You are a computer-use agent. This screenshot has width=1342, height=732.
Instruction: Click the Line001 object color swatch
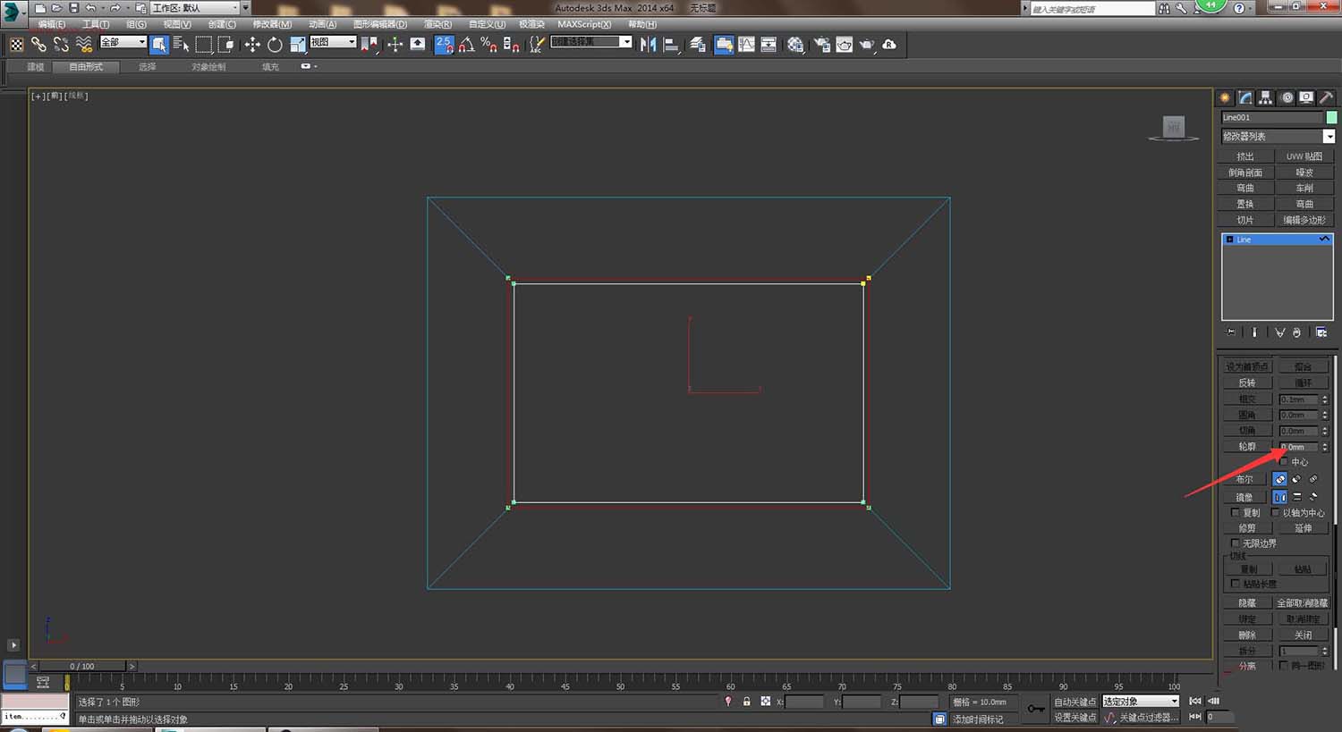click(1331, 118)
